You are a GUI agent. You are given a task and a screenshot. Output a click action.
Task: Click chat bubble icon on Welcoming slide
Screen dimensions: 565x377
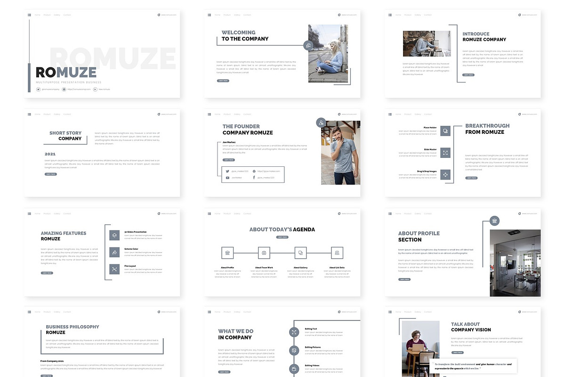308,45
